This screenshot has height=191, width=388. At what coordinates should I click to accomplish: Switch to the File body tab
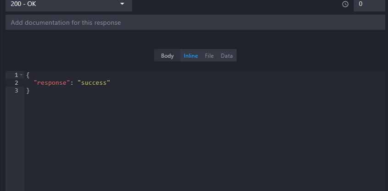coord(209,56)
